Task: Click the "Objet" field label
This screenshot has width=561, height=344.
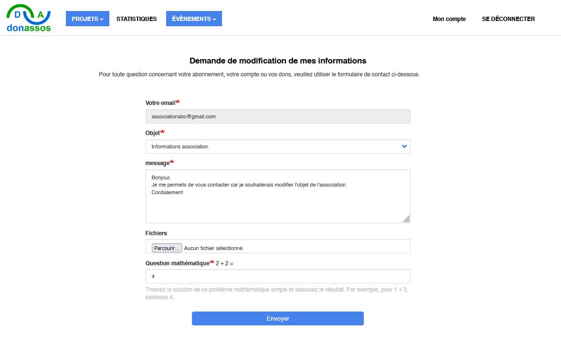Action: pyautogui.click(x=153, y=133)
